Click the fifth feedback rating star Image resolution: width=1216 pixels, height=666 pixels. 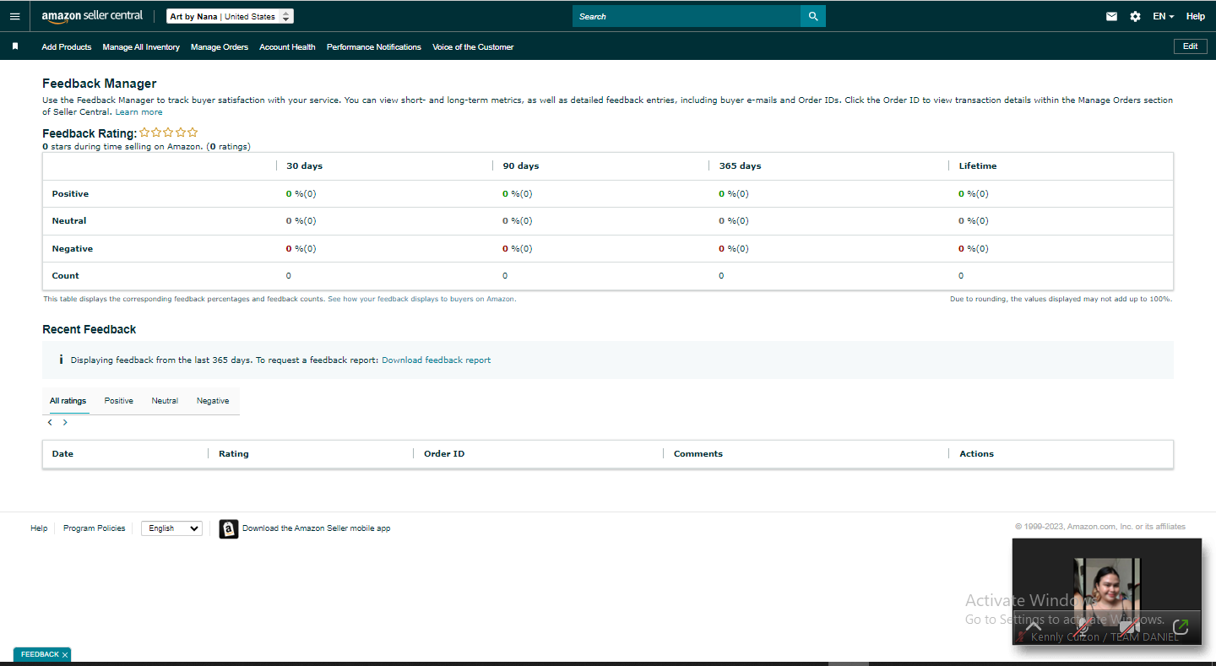click(x=193, y=133)
